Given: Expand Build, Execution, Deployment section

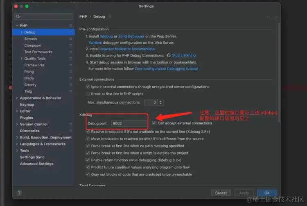Looking at the screenshot, I should (x=17, y=137).
